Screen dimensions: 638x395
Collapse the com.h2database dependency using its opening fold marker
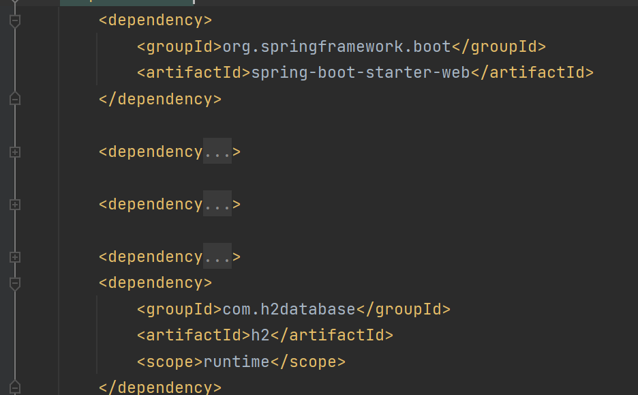click(15, 284)
